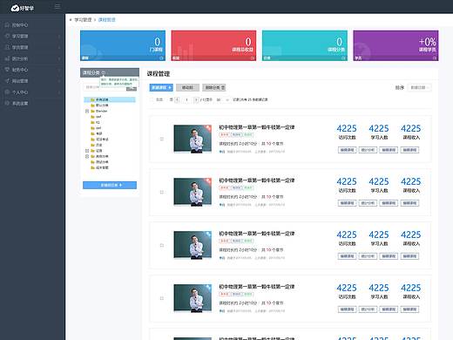Image resolution: width=453 pixels, height=340 pixels.
Task: Click the 4225 访问次数 value in first card
Action: pos(347,128)
